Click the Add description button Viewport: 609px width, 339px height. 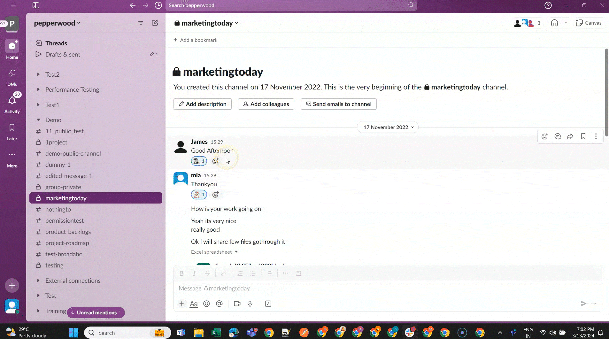(x=202, y=104)
